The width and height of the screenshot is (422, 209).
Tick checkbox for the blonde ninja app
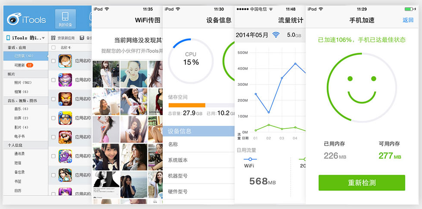(x=53, y=118)
